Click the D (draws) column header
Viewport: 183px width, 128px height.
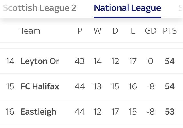(115, 31)
